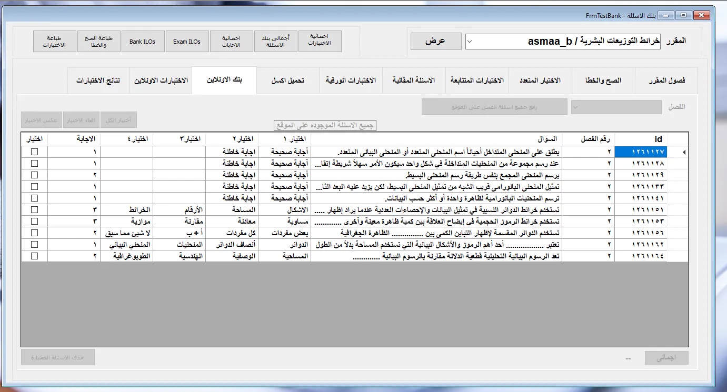
Task: Open the نتائج الاختبارات tab
Action: click(98, 81)
